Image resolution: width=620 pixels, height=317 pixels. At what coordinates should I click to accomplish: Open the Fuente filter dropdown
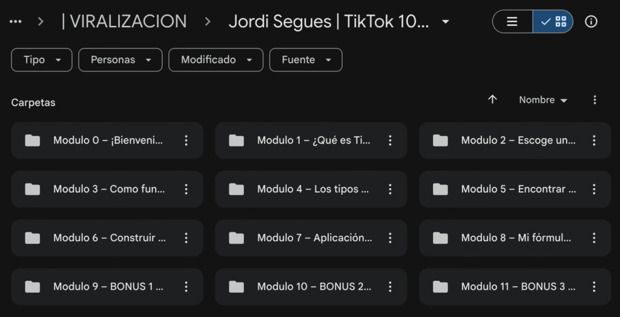(306, 60)
